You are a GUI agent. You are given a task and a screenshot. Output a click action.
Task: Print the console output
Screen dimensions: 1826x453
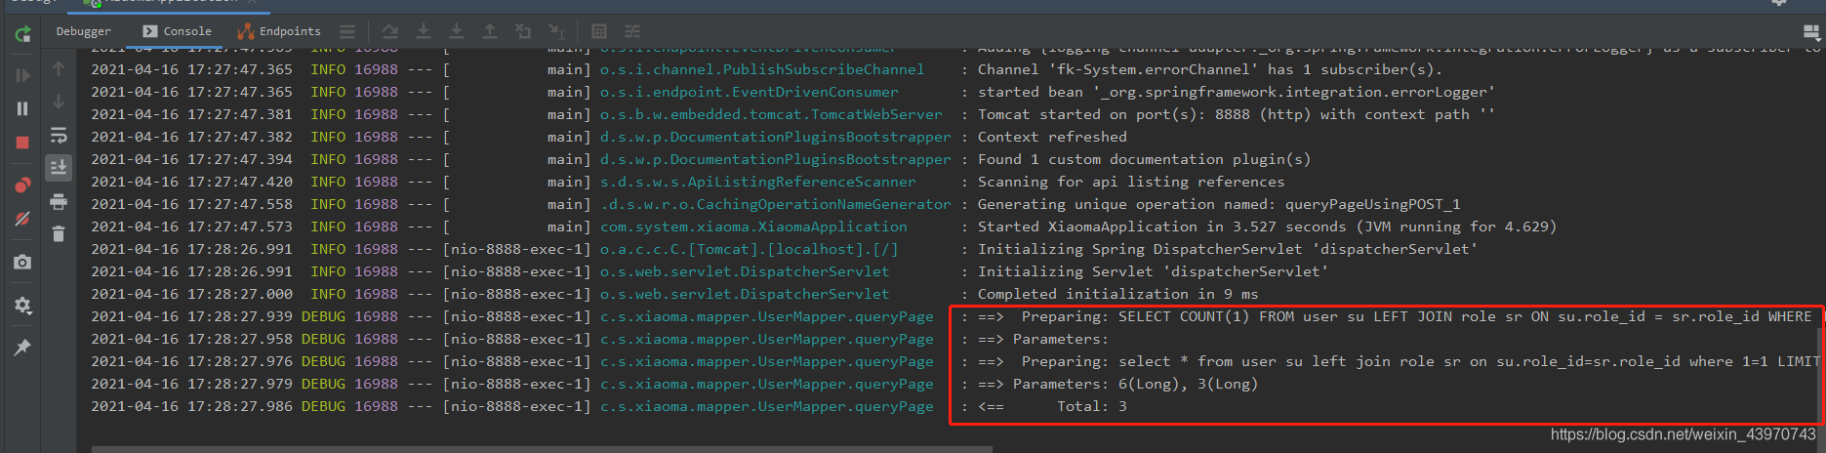[x=59, y=201]
